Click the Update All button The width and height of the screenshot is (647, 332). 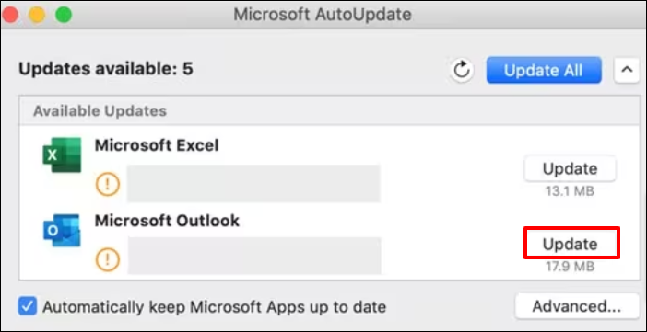[544, 70]
